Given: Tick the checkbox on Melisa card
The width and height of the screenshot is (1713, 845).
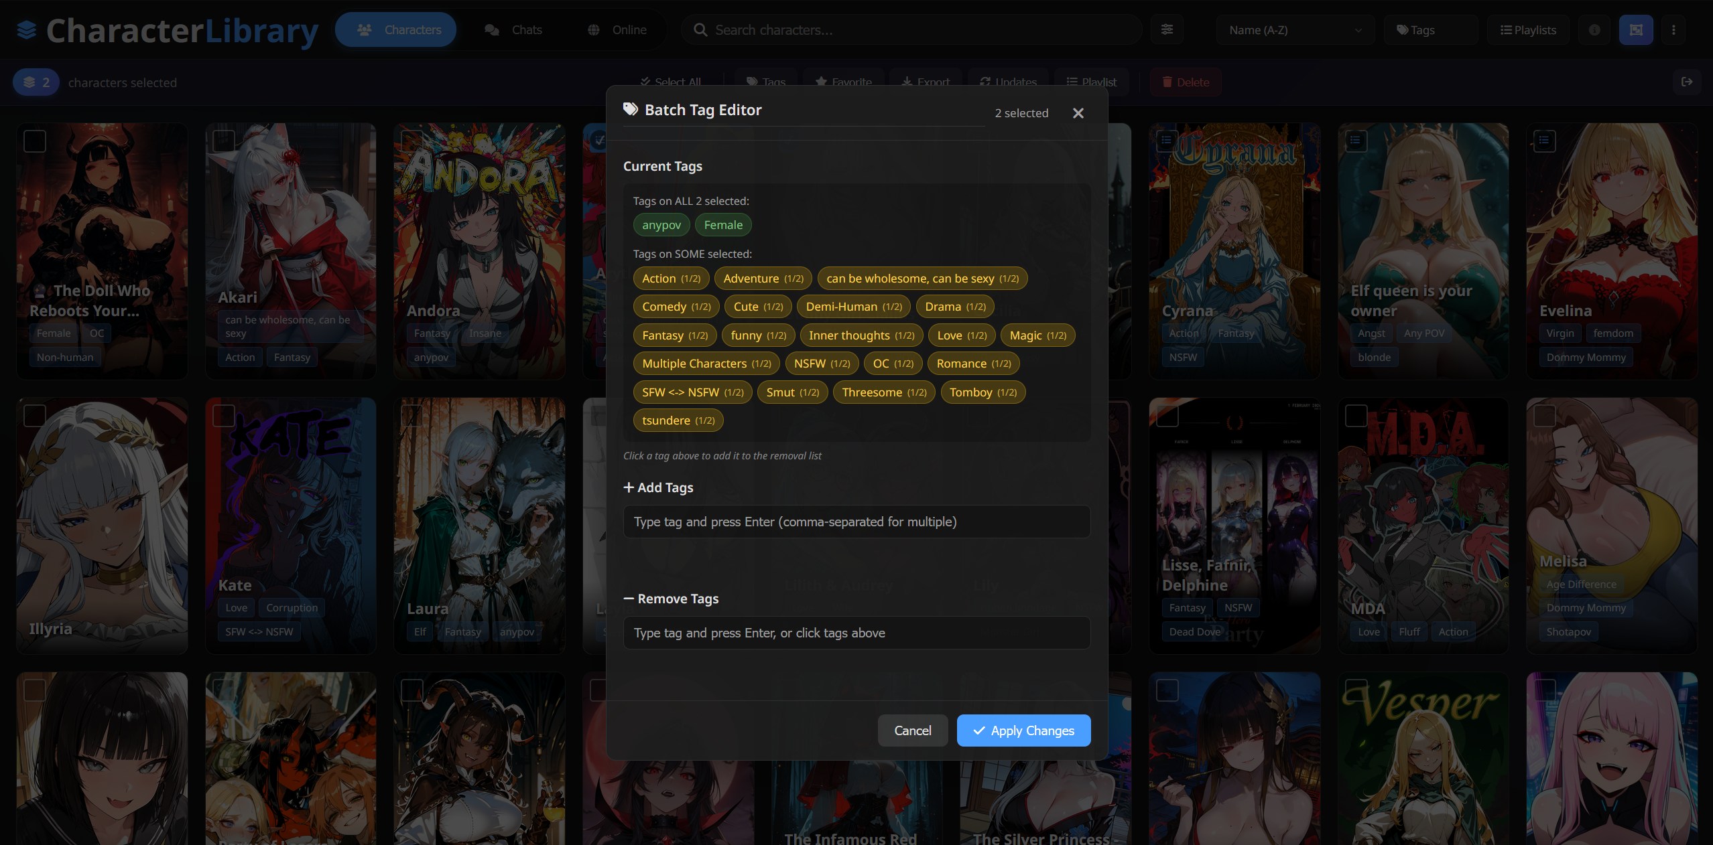Looking at the screenshot, I should pos(1545,416).
